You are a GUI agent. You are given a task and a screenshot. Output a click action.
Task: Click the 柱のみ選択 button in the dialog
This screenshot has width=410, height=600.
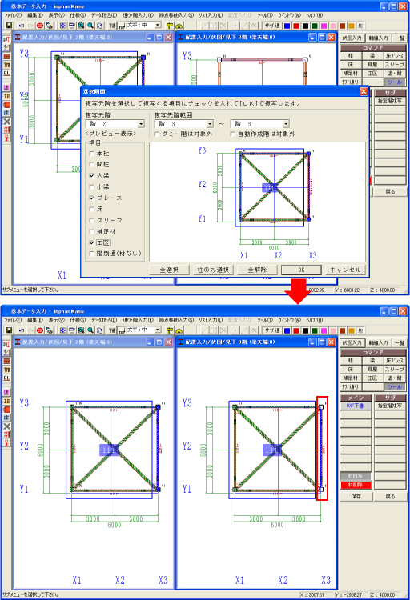point(213,270)
